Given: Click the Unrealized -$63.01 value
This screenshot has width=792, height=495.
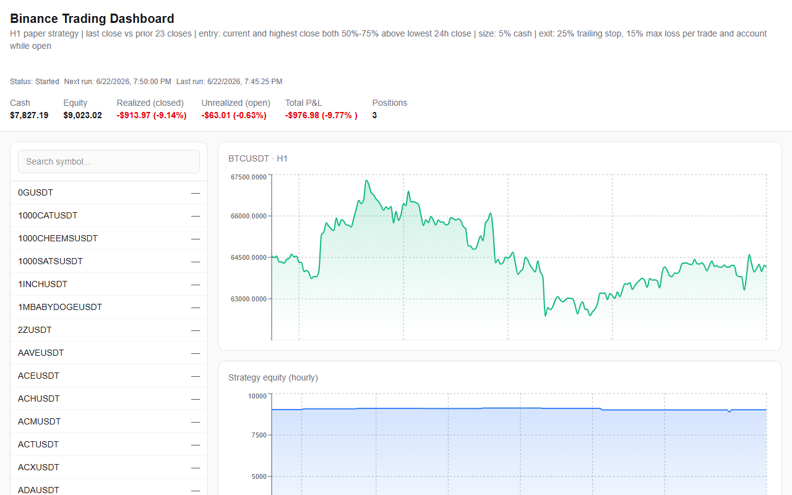Looking at the screenshot, I should (234, 115).
